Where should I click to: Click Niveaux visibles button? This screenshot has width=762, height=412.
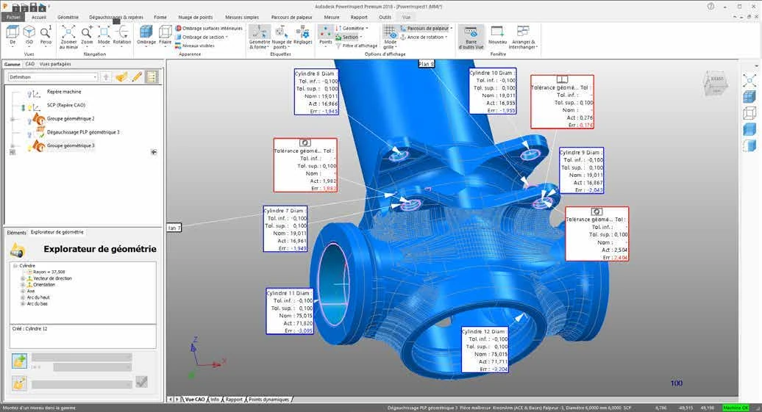(194, 46)
